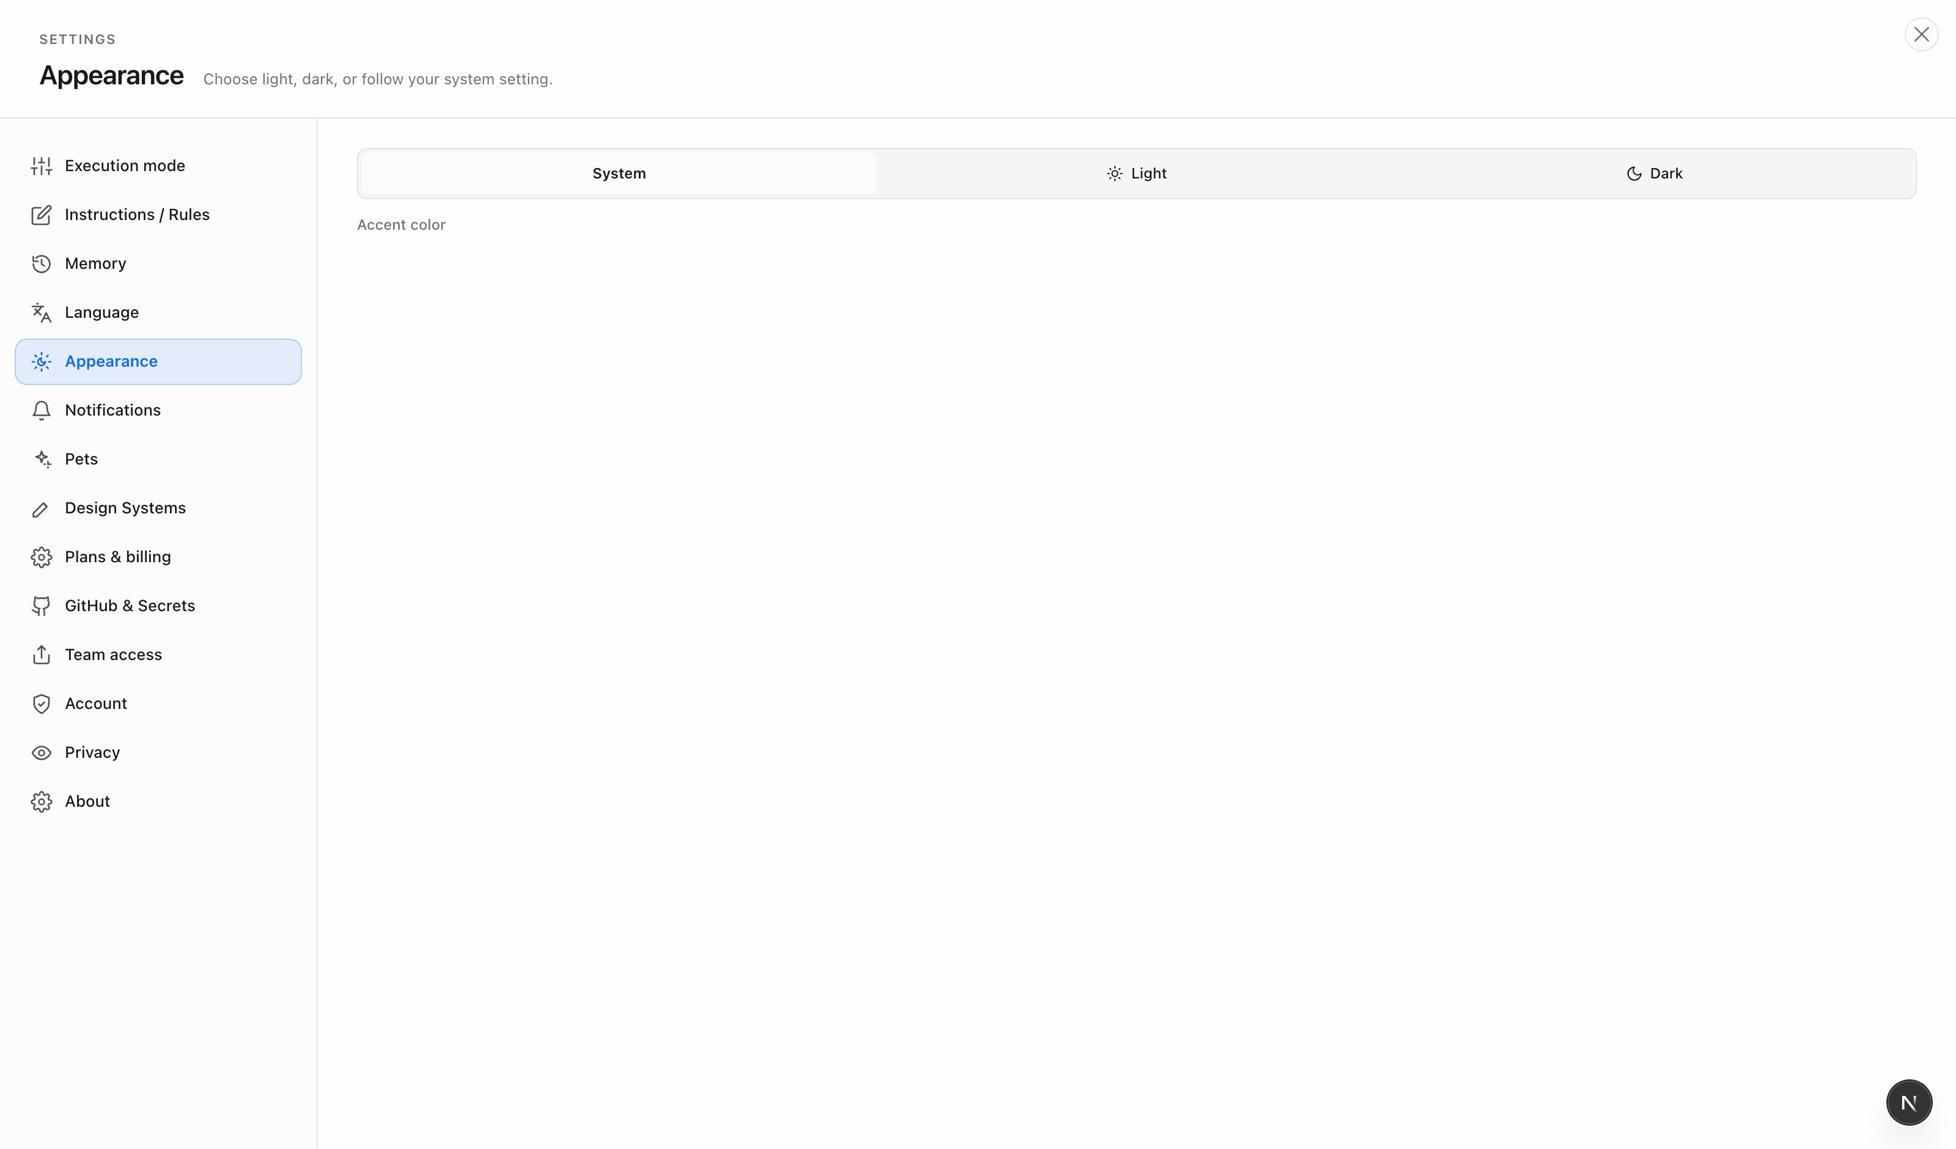This screenshot has width=1956, height=1149.
Task: Click the Notifications bell icon
Action: coord(41,411)
